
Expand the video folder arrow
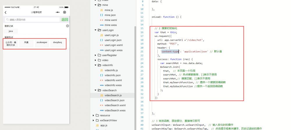[95, 60]
